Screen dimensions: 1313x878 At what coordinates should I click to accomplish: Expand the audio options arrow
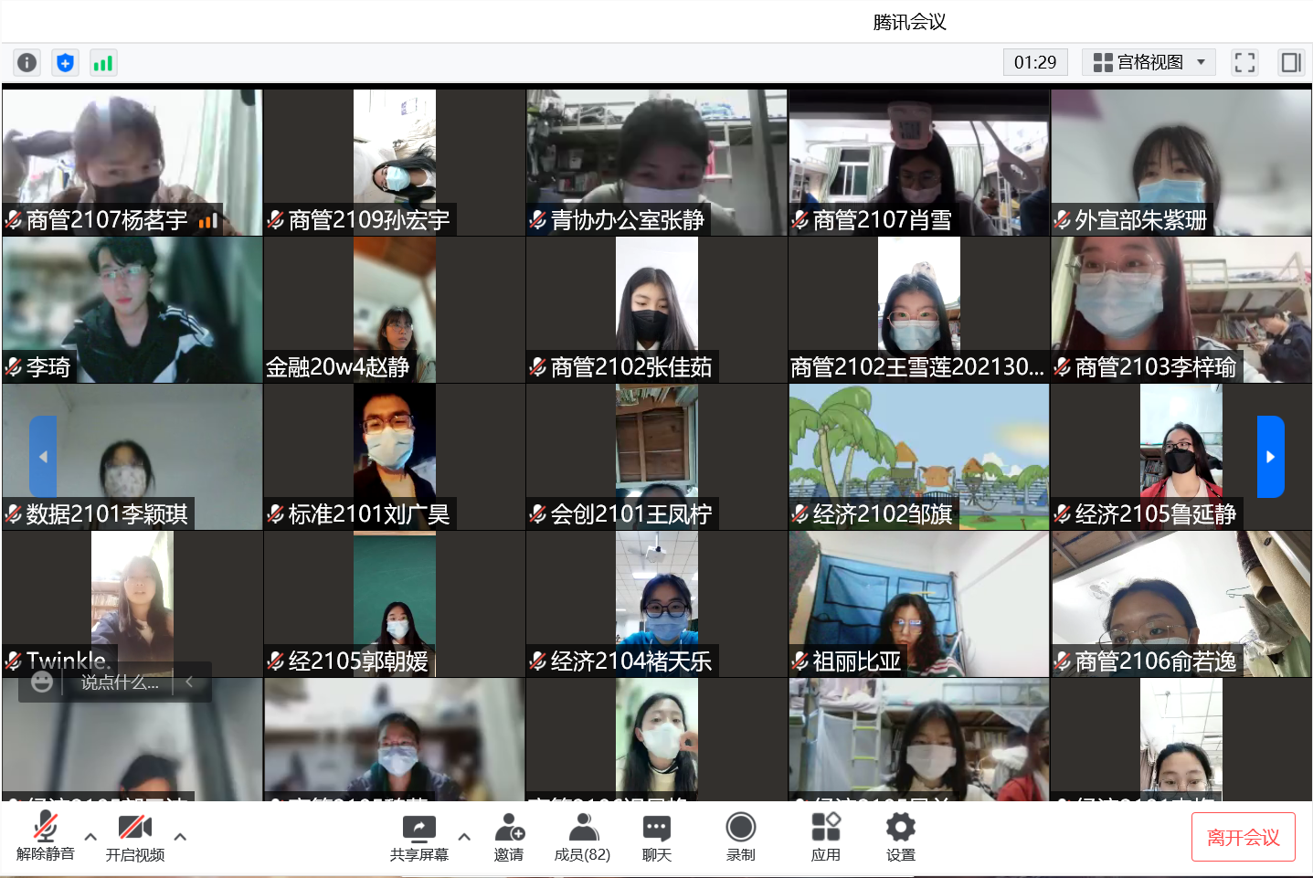(90, 836)
